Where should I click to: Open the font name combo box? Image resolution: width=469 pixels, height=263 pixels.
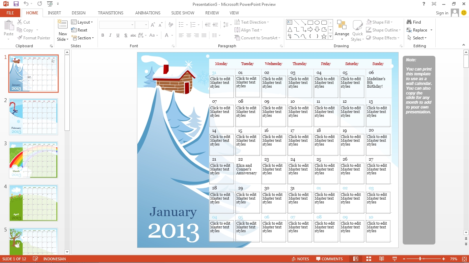click(117, 25)
